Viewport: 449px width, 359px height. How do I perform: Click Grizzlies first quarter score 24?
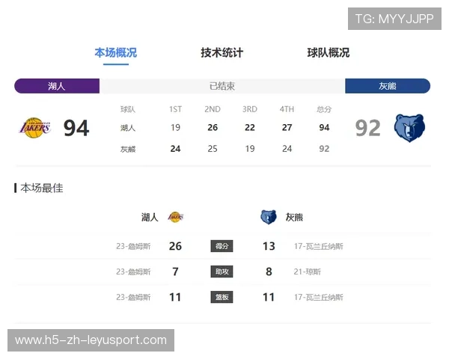(175, 149)
